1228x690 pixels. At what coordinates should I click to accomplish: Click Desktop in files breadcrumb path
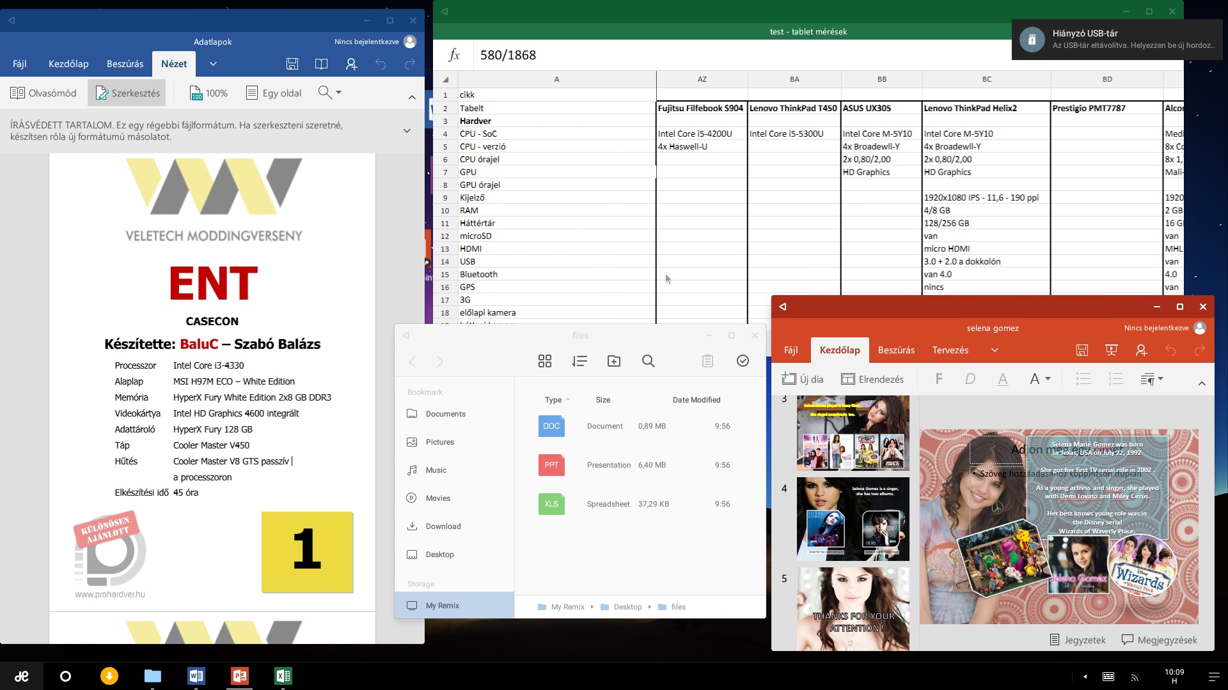tap(627, 607)
